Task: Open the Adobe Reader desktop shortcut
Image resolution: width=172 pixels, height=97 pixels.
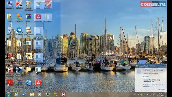Action: click(10, 83)
